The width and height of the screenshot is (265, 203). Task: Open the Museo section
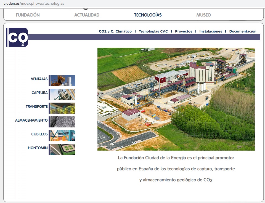(203, 15)
